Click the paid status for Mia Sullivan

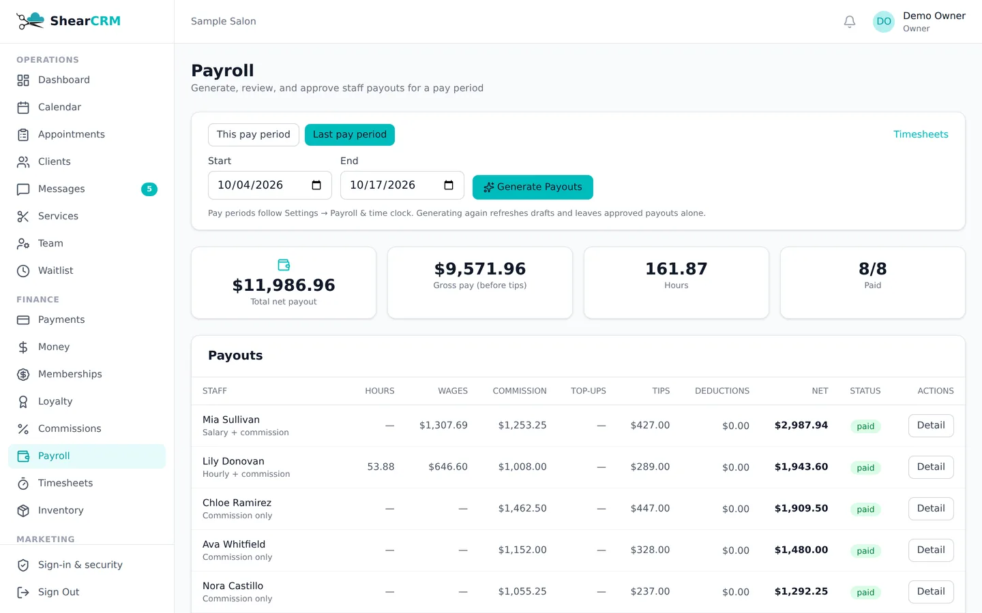865,426
